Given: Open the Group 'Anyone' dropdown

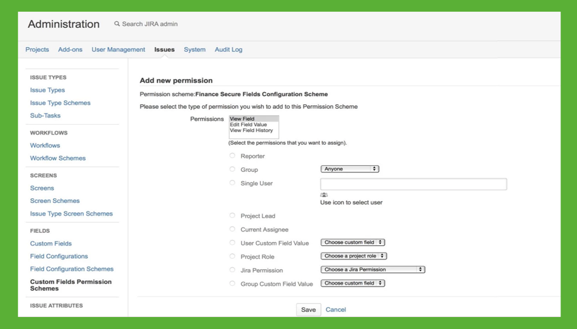Looking at the screenshot, I should click(349, 169).
